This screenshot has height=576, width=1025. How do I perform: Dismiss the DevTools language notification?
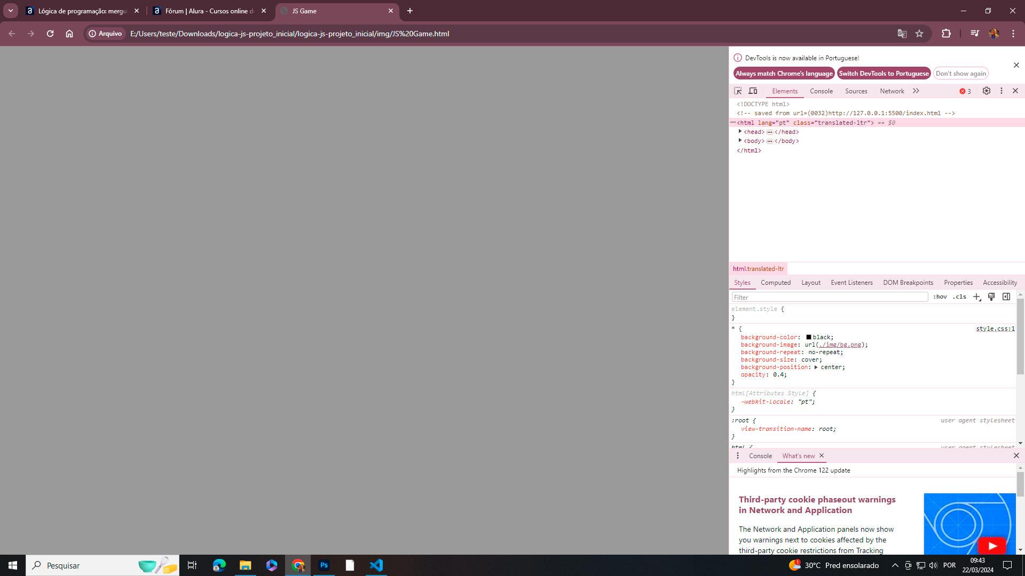(1016, 65)
